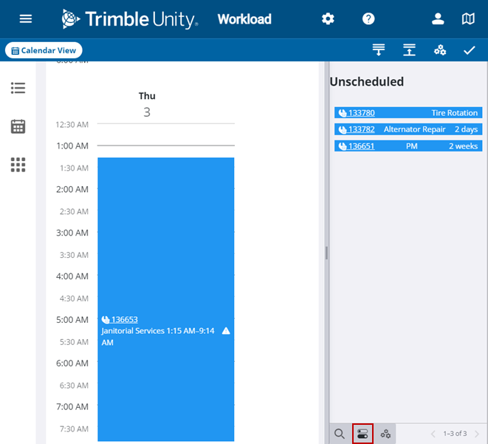This screenshot has height=444, width=488.
Task: Toggle the filter switches icon at bottom
Action: click(362, 434)
